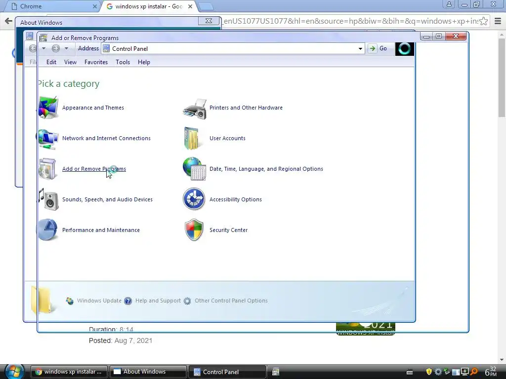Open the Chrome hamburger menu
506x379 pixels.
pos(498,21)
